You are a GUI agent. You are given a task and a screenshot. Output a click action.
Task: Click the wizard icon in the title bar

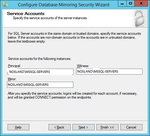(x=5, y=5)
